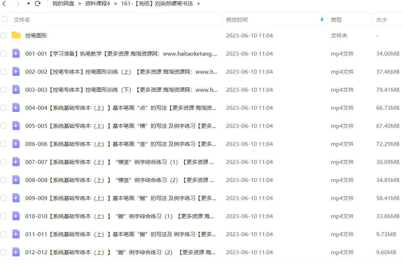
Task: Check the box for 009-009 video
Action: click(3, 198)
